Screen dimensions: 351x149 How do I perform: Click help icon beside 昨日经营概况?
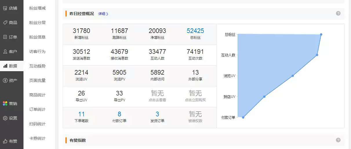(338, 13)
